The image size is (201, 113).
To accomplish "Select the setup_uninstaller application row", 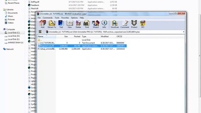I will point(82,49).
